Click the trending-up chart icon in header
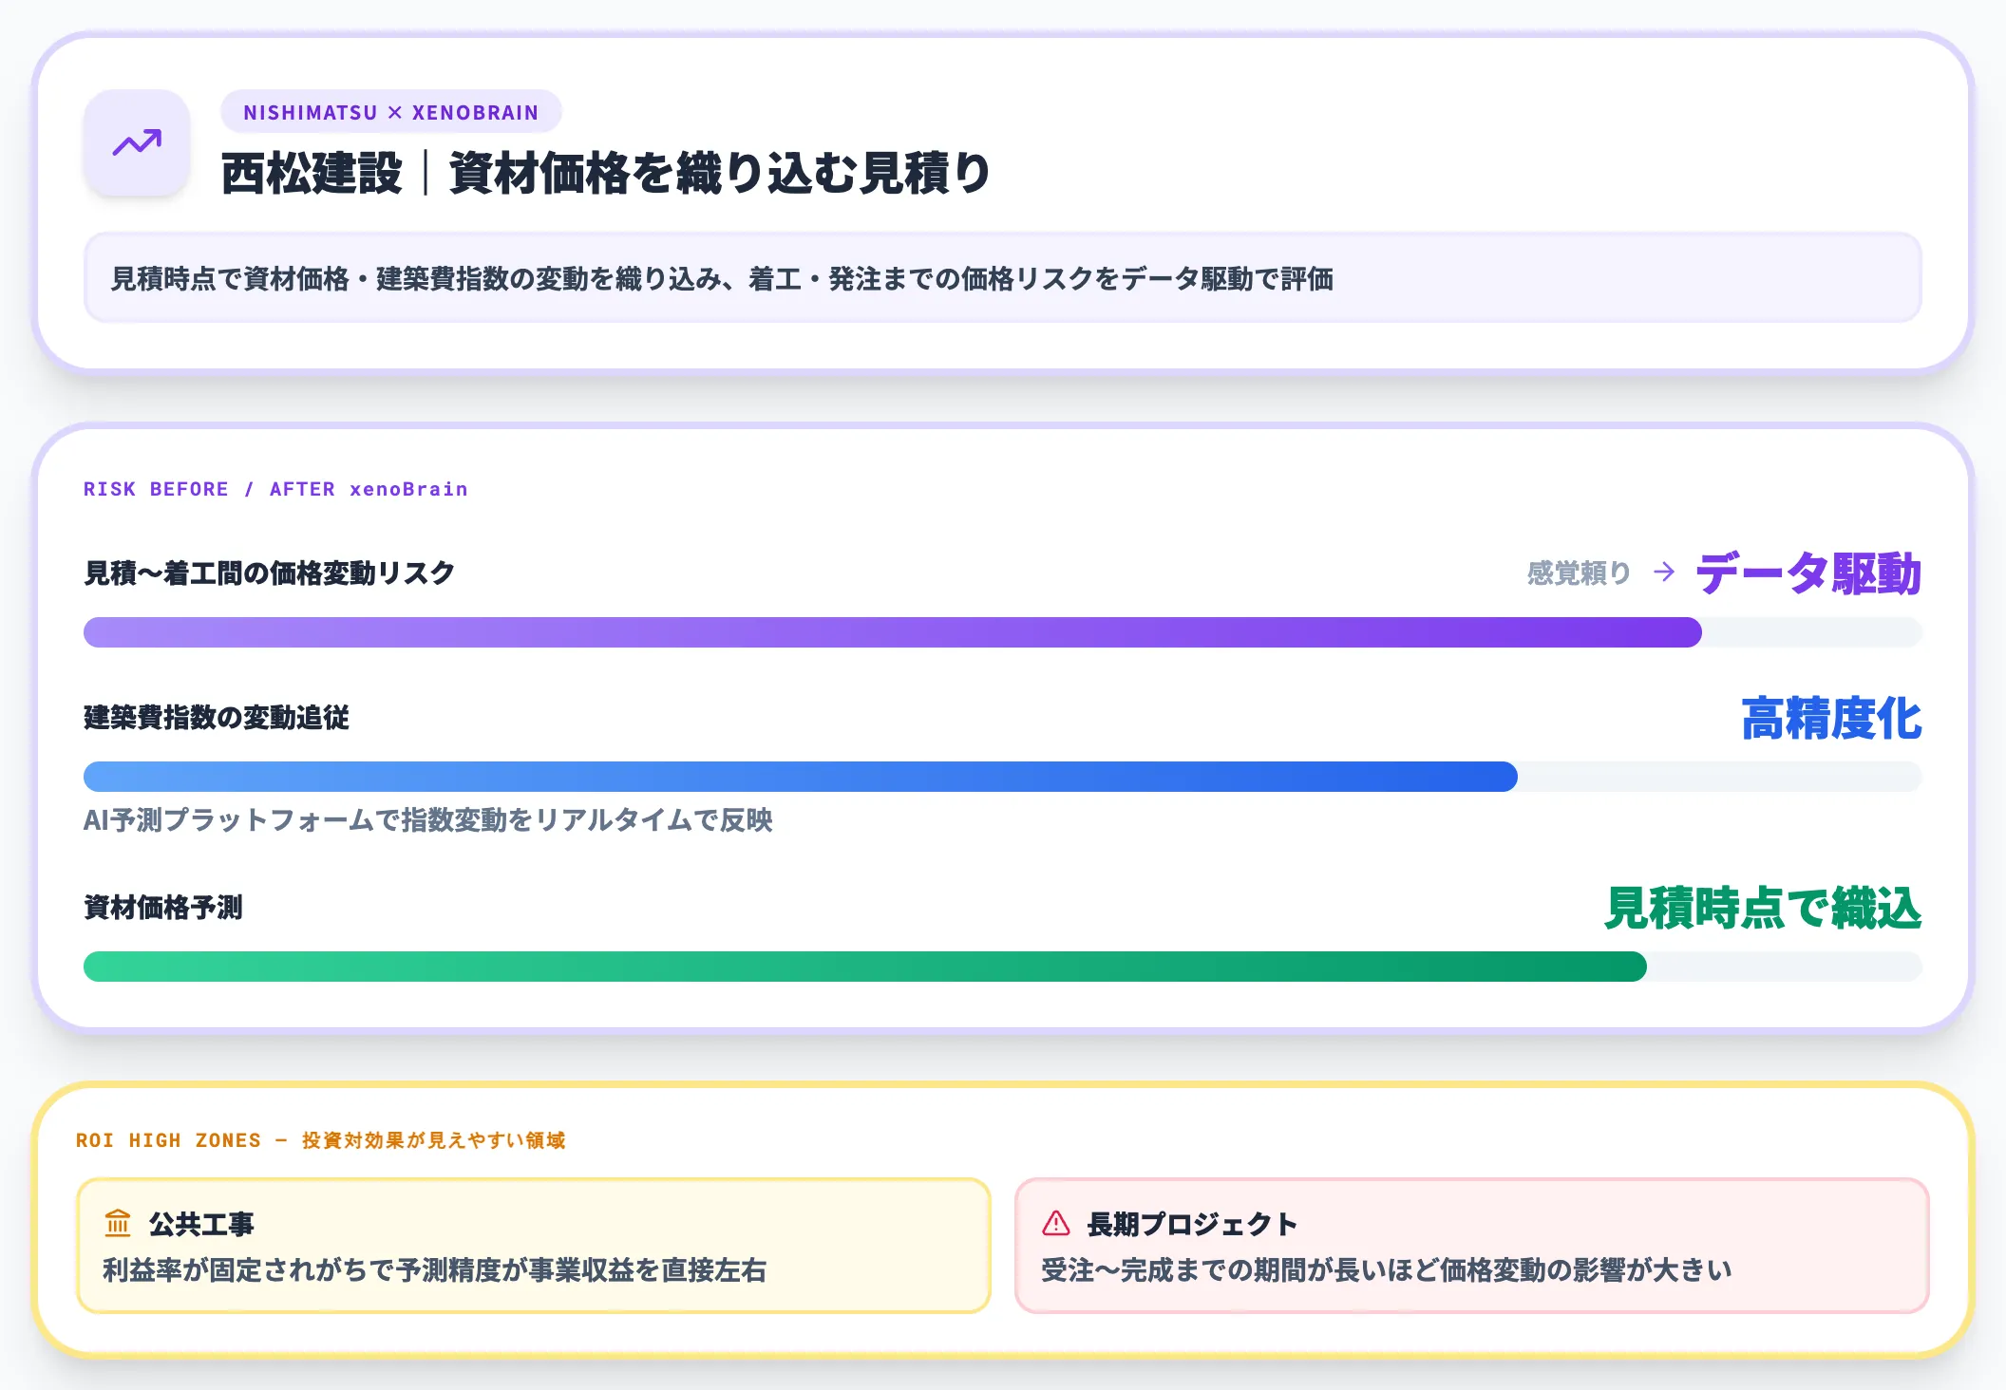 pyautogui.click(x=137, y=143)
